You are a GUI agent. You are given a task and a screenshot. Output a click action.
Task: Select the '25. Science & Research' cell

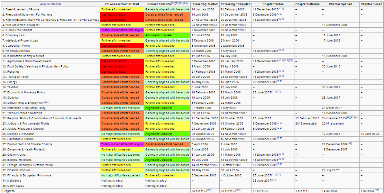coord(51,134)
